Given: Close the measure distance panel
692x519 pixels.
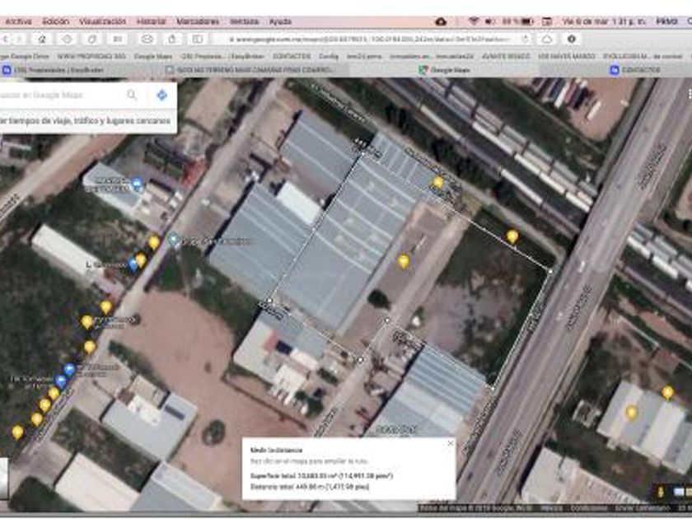Looking at the screenshot, I should (450, 443).
